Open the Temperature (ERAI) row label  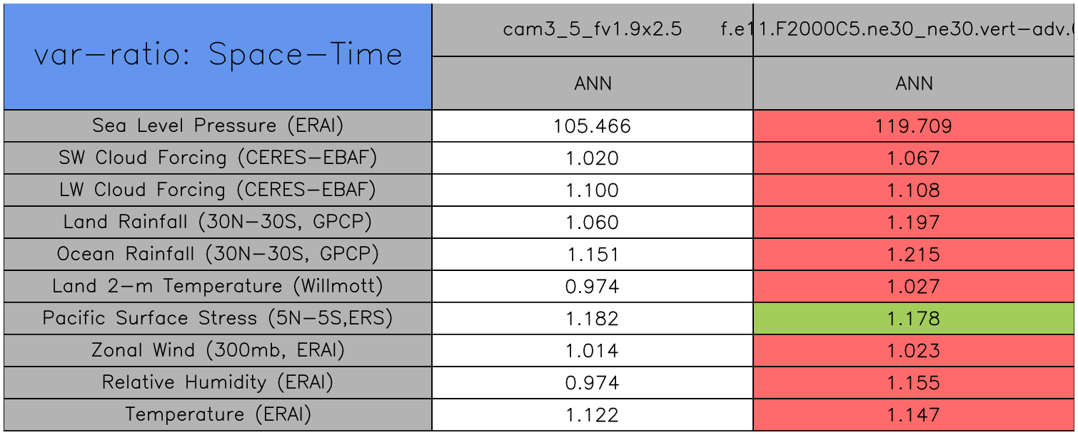coord(218,415)
